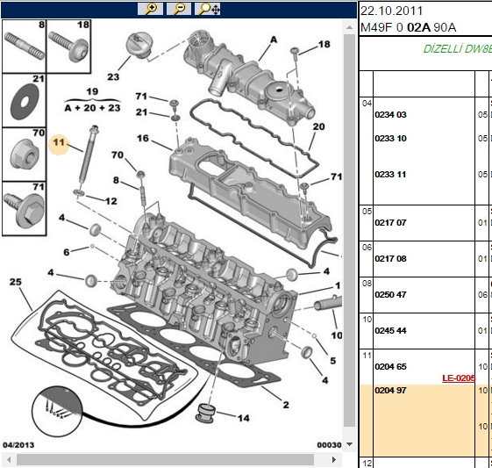
Task: Click the horizontal scrollbar thumb
Action: coord(166,460)
